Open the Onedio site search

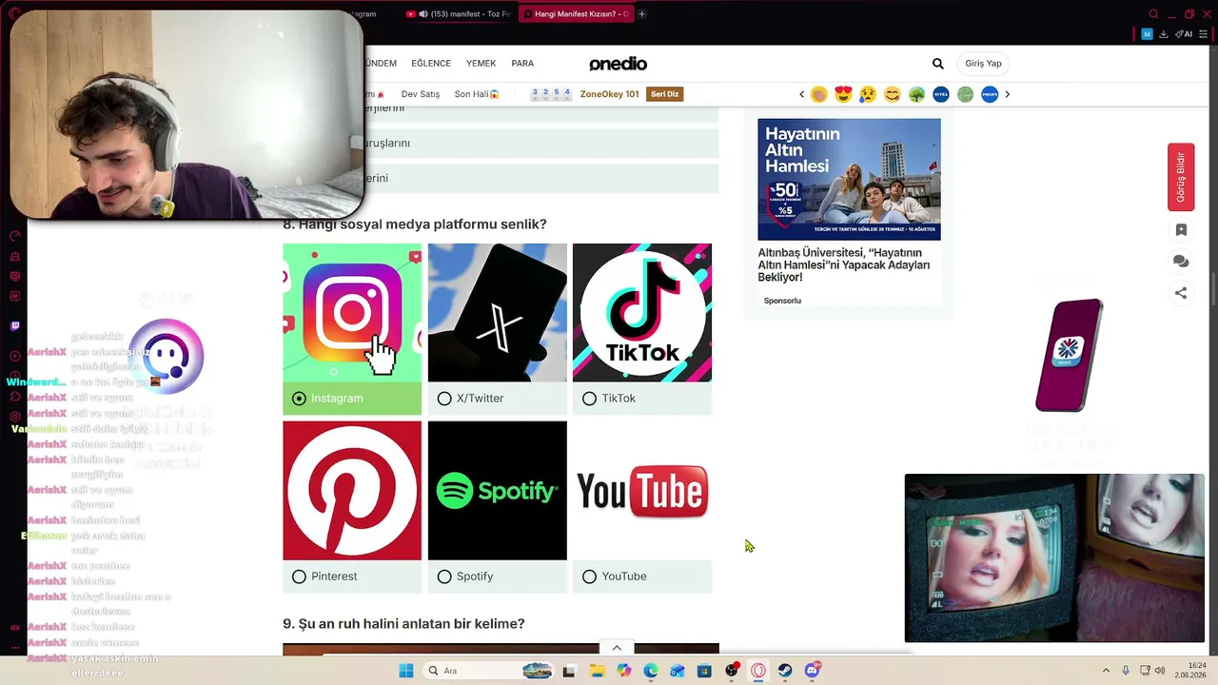[938, 64]
